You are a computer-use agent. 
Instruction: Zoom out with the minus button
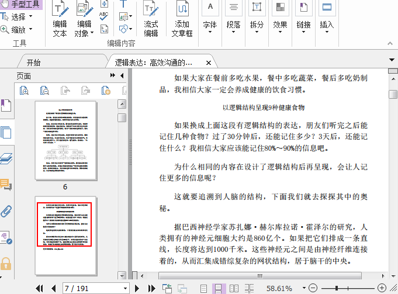tap(313, 288)
